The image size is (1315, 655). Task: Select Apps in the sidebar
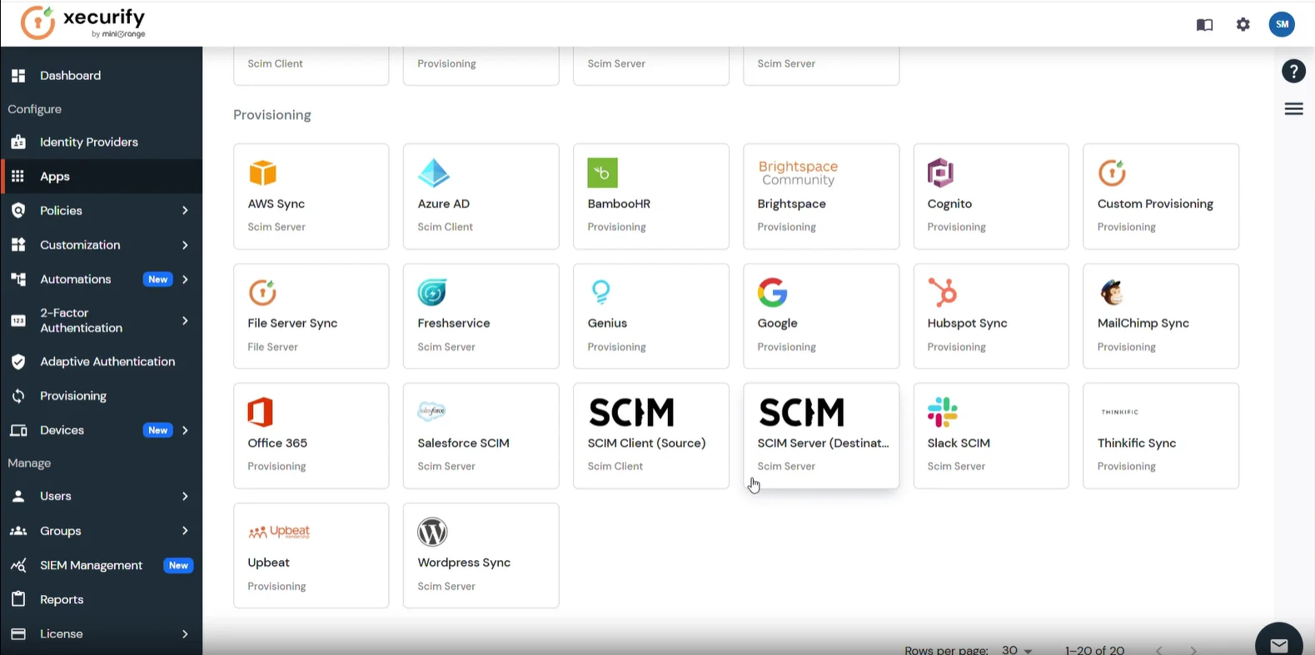coord(101,176)
